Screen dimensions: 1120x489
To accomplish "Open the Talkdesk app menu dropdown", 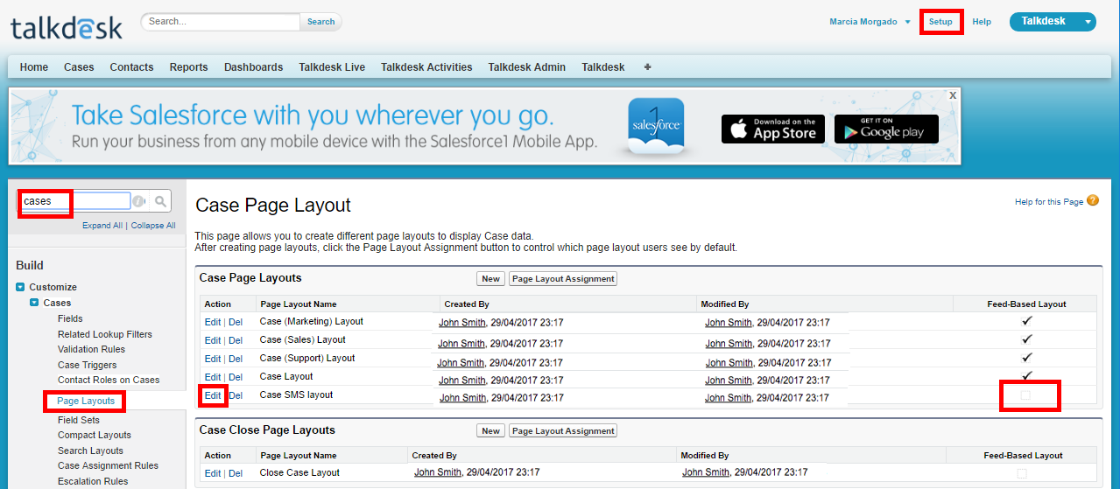I will (1053, 22).
